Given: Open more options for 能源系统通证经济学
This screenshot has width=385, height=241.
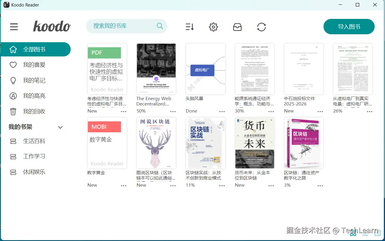Looking at the screenshot, I should (271, 112).
